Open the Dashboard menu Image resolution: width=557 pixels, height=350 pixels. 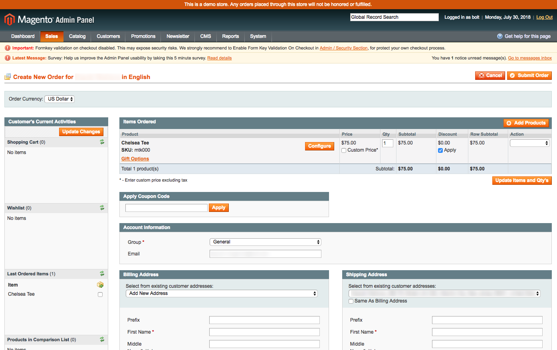(23, 36)
